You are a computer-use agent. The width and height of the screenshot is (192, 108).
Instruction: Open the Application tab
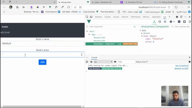coord(156,17)
